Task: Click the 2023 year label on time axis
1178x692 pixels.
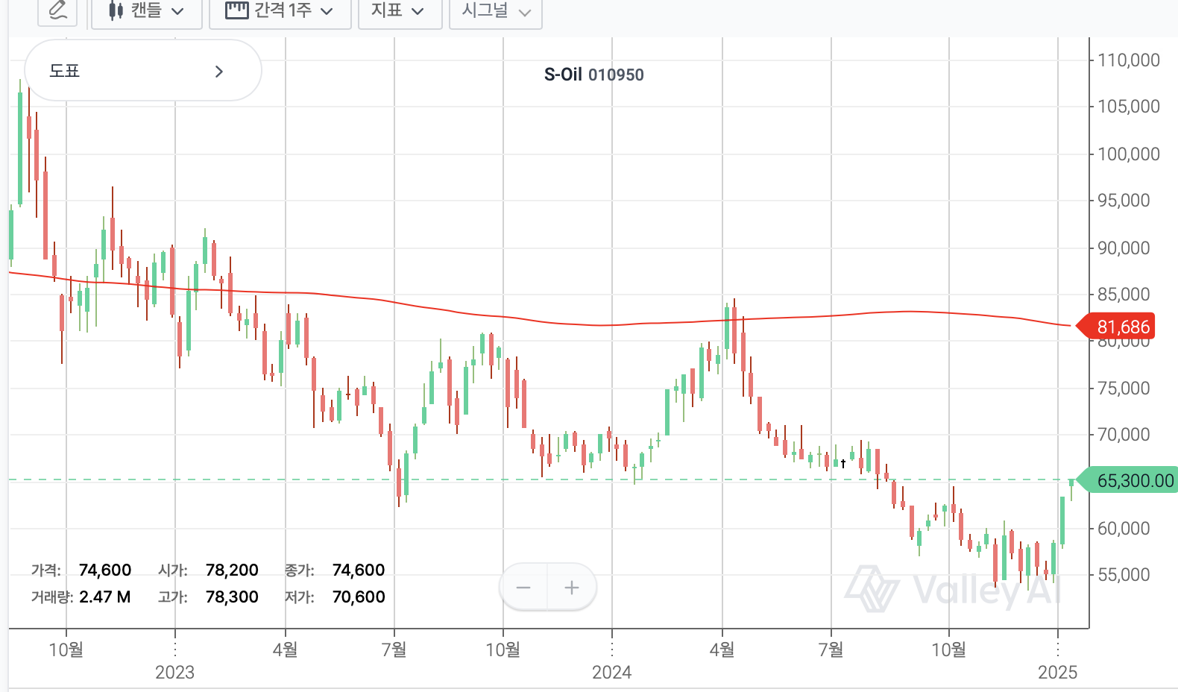Action: point(174,673)
